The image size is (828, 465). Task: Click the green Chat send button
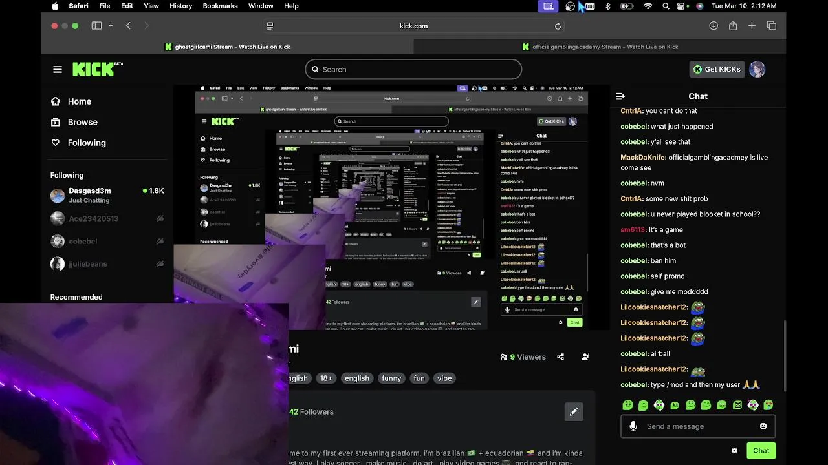(761, 451)
